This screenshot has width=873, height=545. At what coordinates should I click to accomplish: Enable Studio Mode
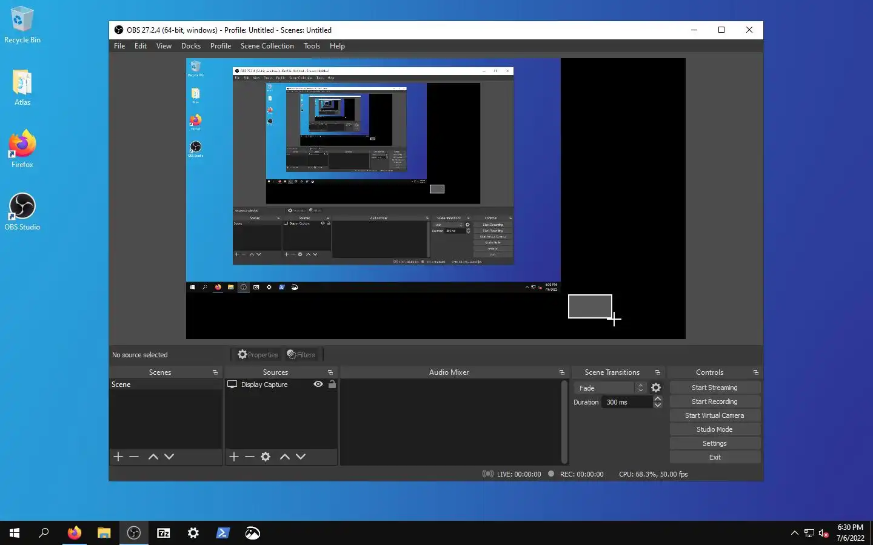(715, 429)
